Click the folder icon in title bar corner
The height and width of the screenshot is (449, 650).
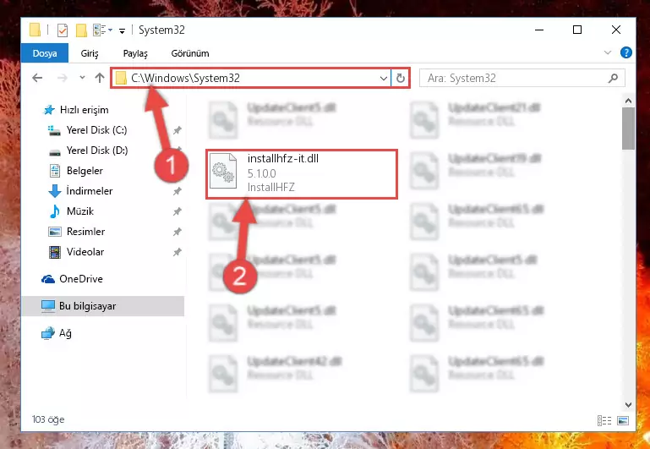click(36, 30)
